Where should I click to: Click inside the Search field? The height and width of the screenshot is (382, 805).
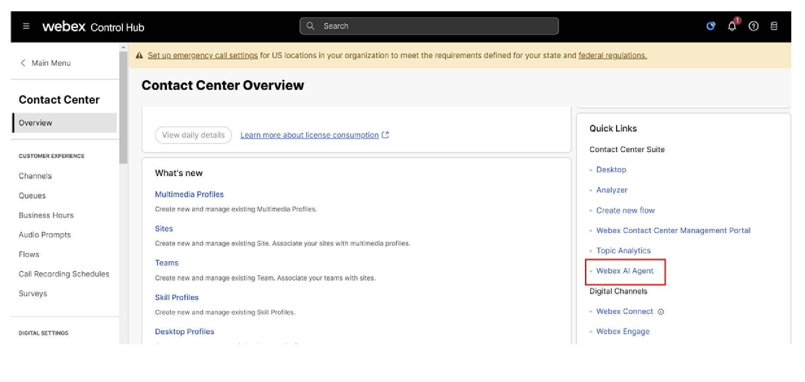pos(429,26)
